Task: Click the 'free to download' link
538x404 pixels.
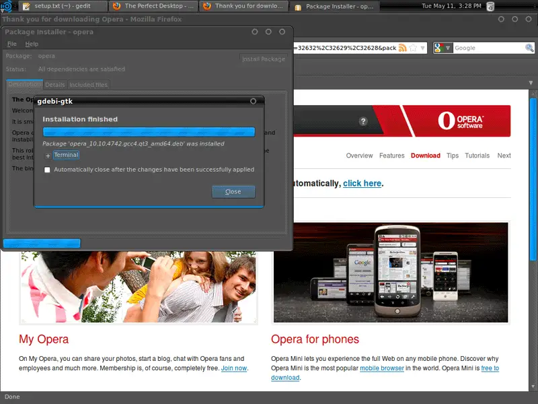Action: [490, 368]
